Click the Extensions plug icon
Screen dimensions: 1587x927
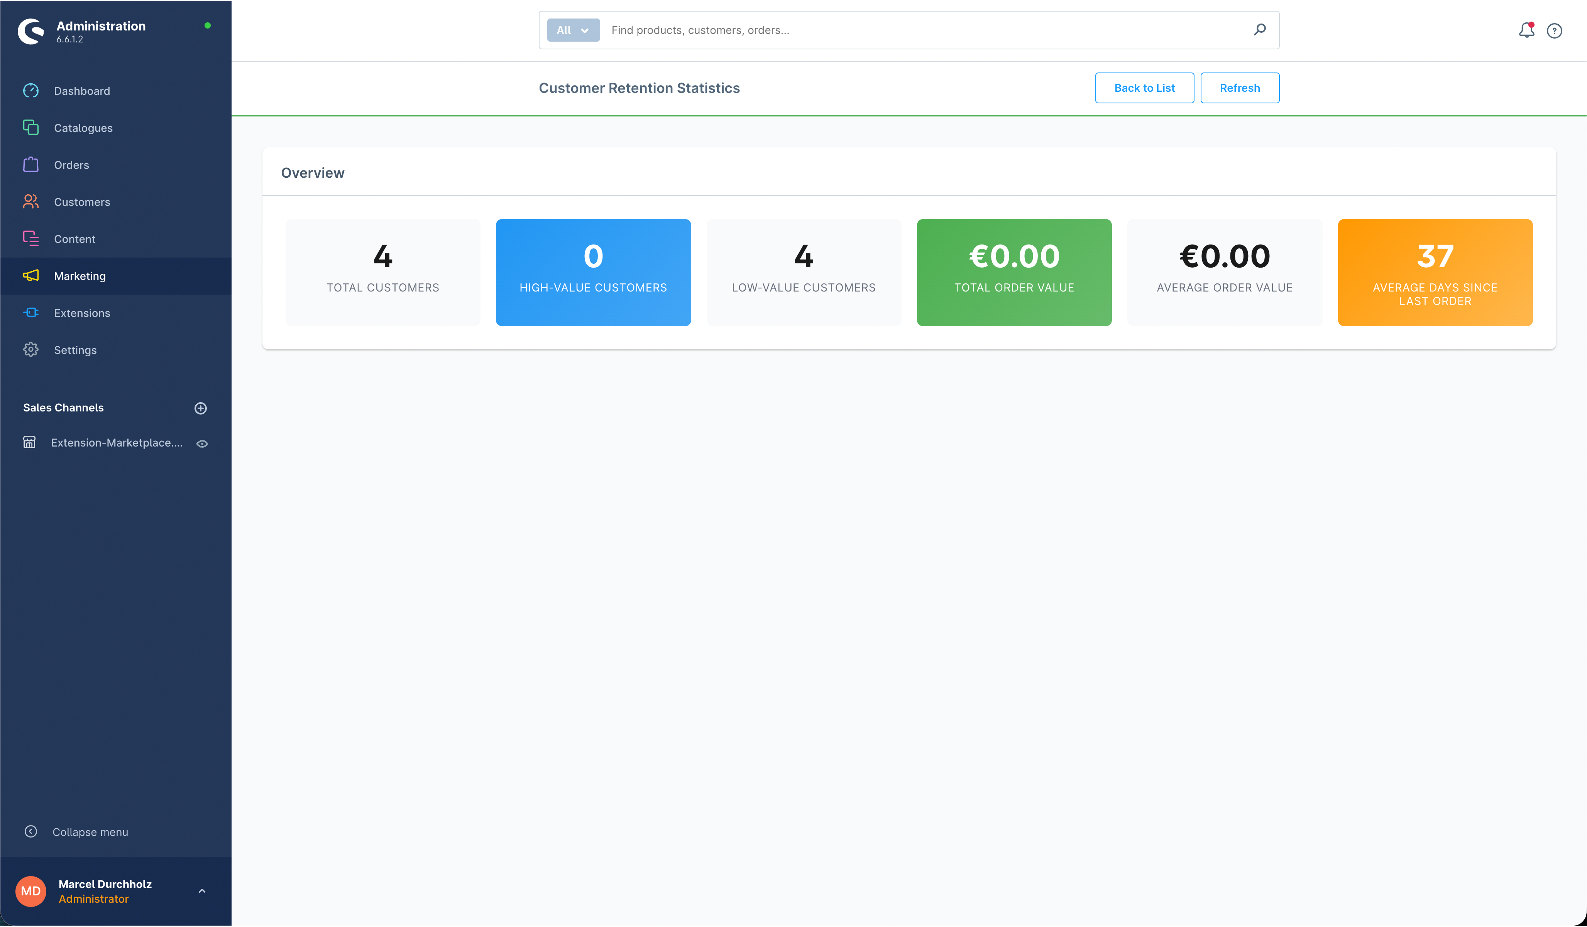coord(30,313)
